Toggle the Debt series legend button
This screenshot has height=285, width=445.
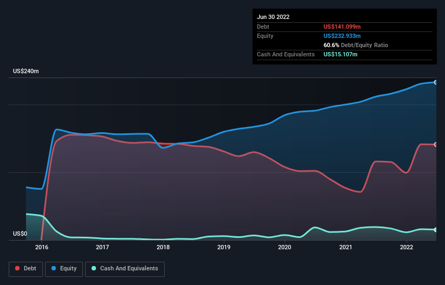(25, 269)
